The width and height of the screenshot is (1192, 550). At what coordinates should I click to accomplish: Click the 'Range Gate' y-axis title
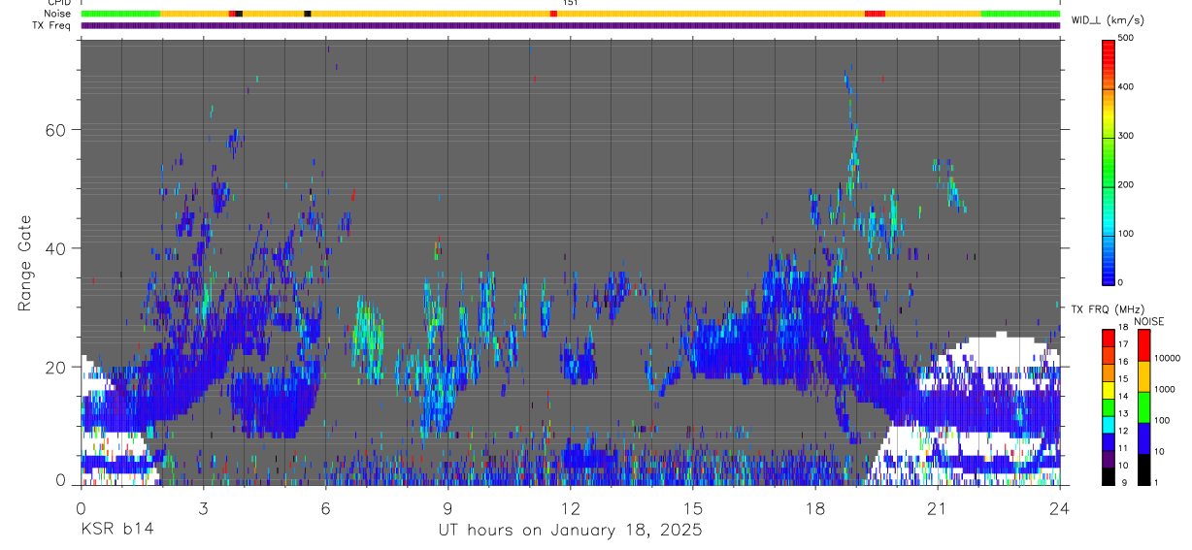point(25,262)
